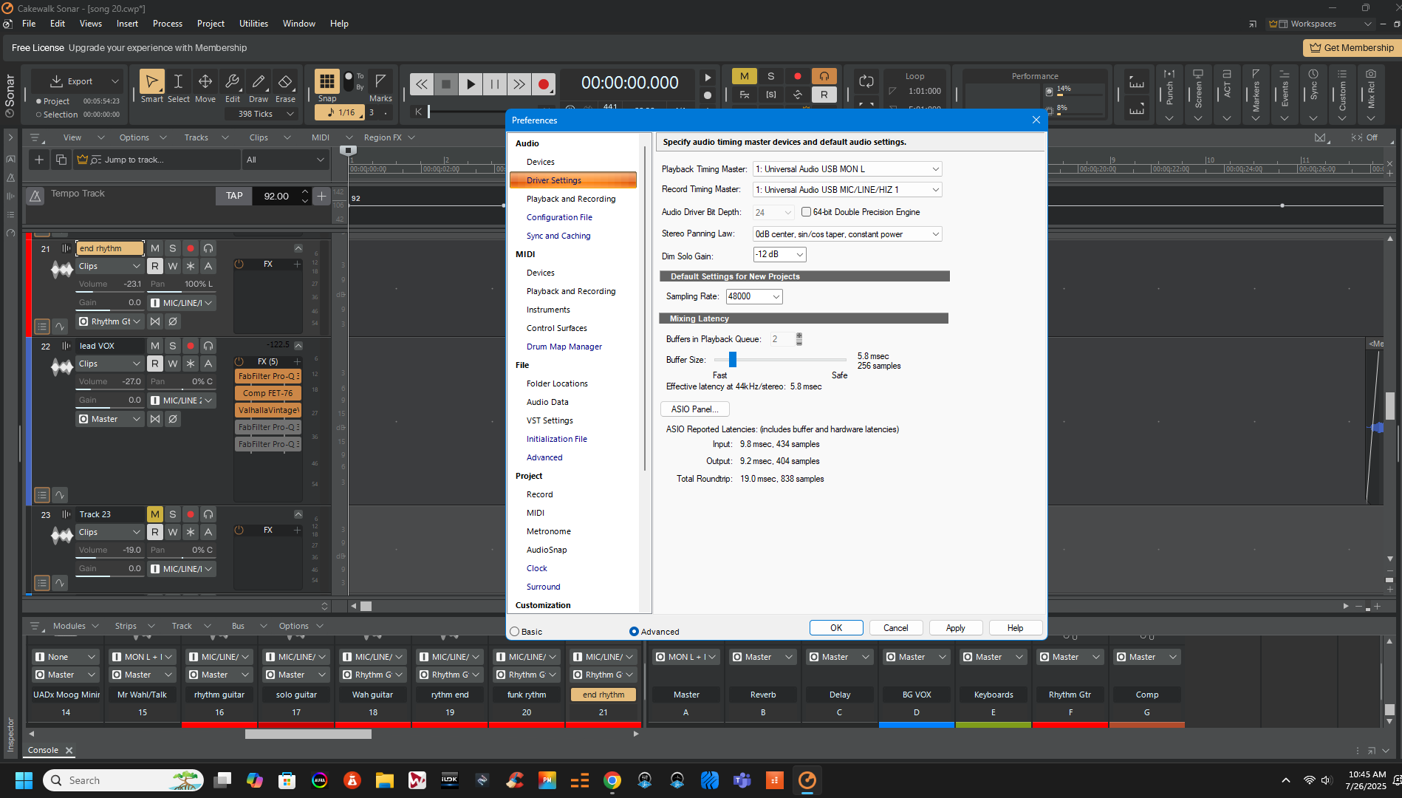The image size is (1402, 798).
Task: Open the Process menu
Action: coord(168,24)
